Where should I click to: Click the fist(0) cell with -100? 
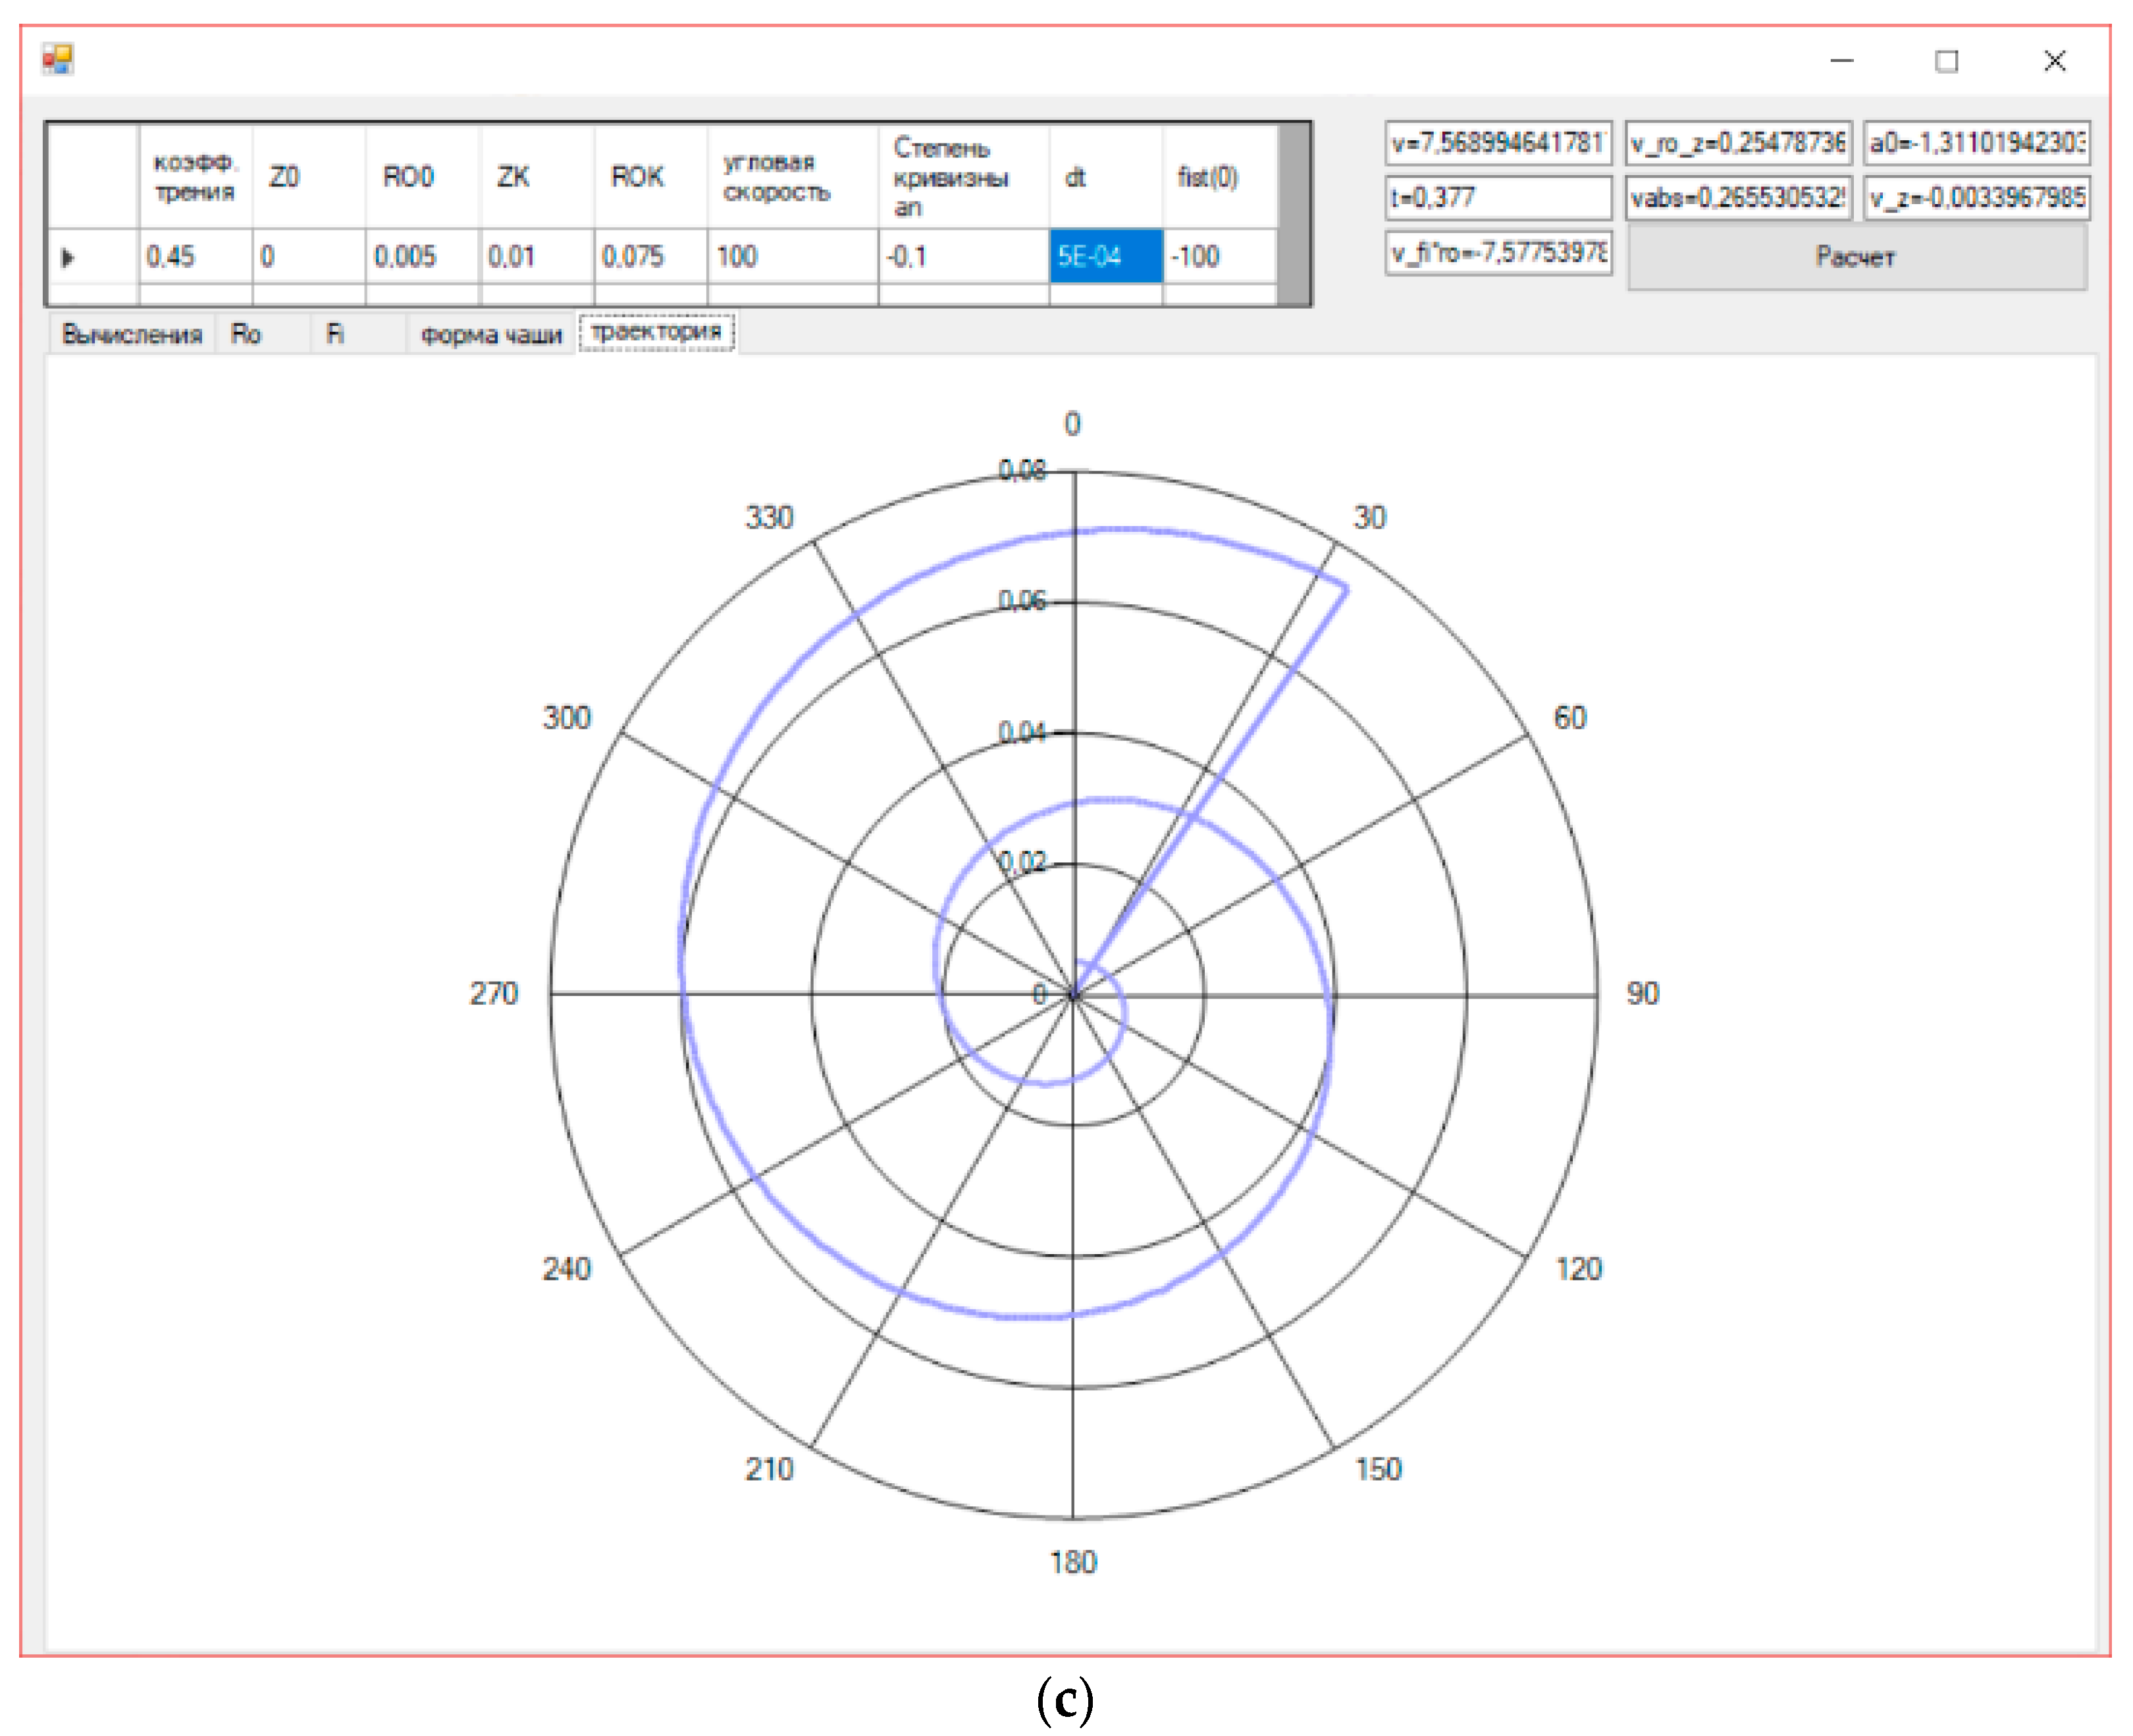point(1218,257)
